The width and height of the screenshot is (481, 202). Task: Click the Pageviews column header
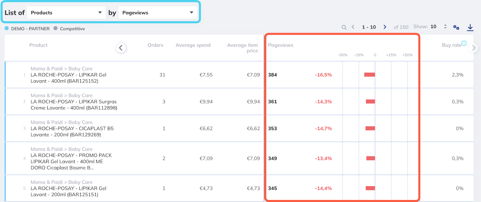(x=280, y=45)
